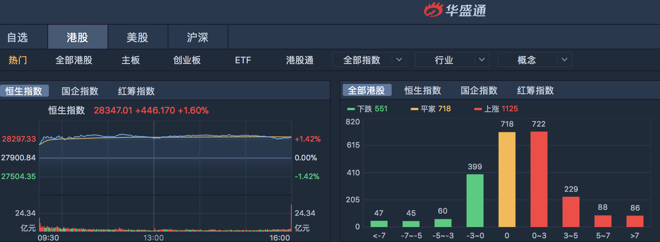Click the 华盛通 logo icon

tap(434, 10)
